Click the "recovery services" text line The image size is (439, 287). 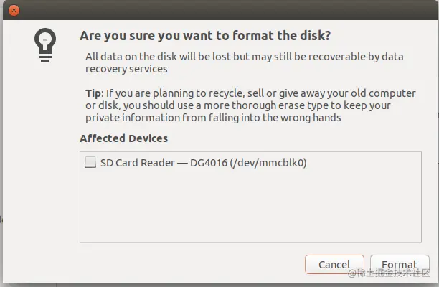point(126,69)
